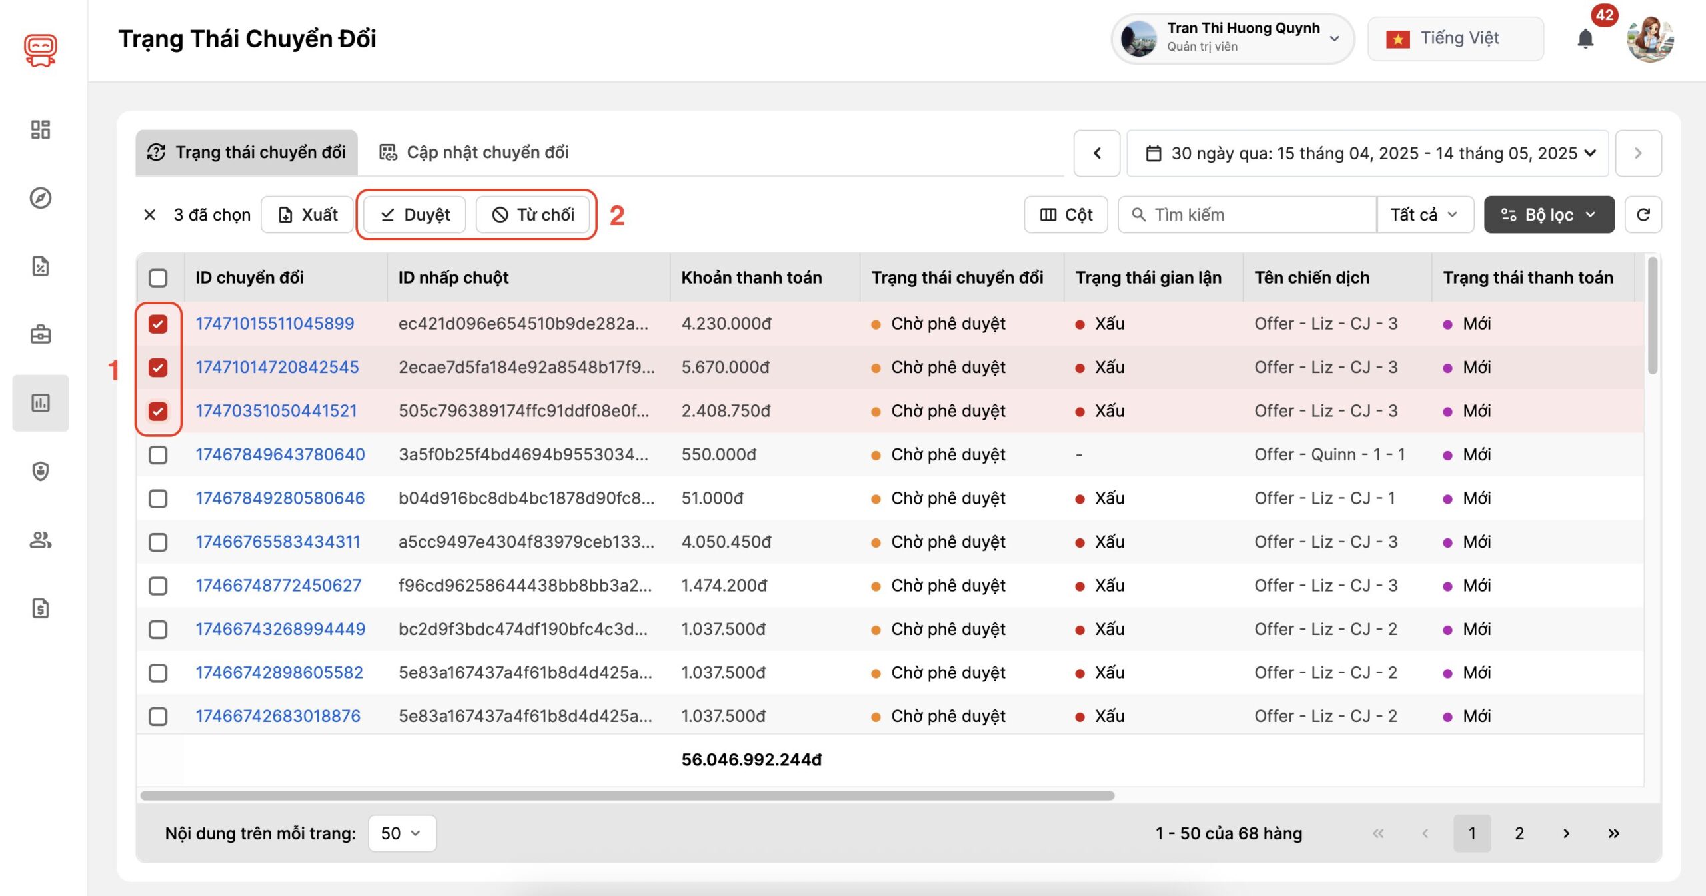Viewport: 1706px width, 896px height.
Task: Open the briefcase sidebar icon
Action: tap(41, 334)
